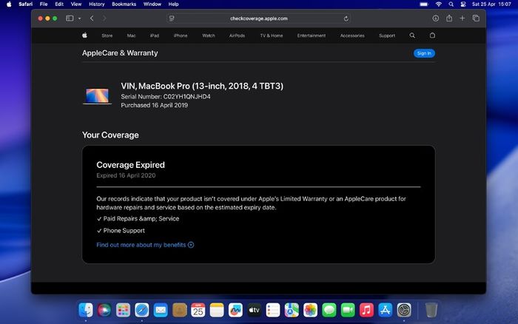This screenshot has height=324, width=518.
Task: Open Finder from the Dock
Action: click(x=86, y=310)
